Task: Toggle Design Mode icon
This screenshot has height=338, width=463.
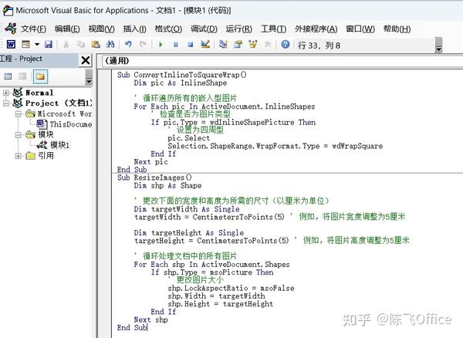Action: (x=205, y=45)
